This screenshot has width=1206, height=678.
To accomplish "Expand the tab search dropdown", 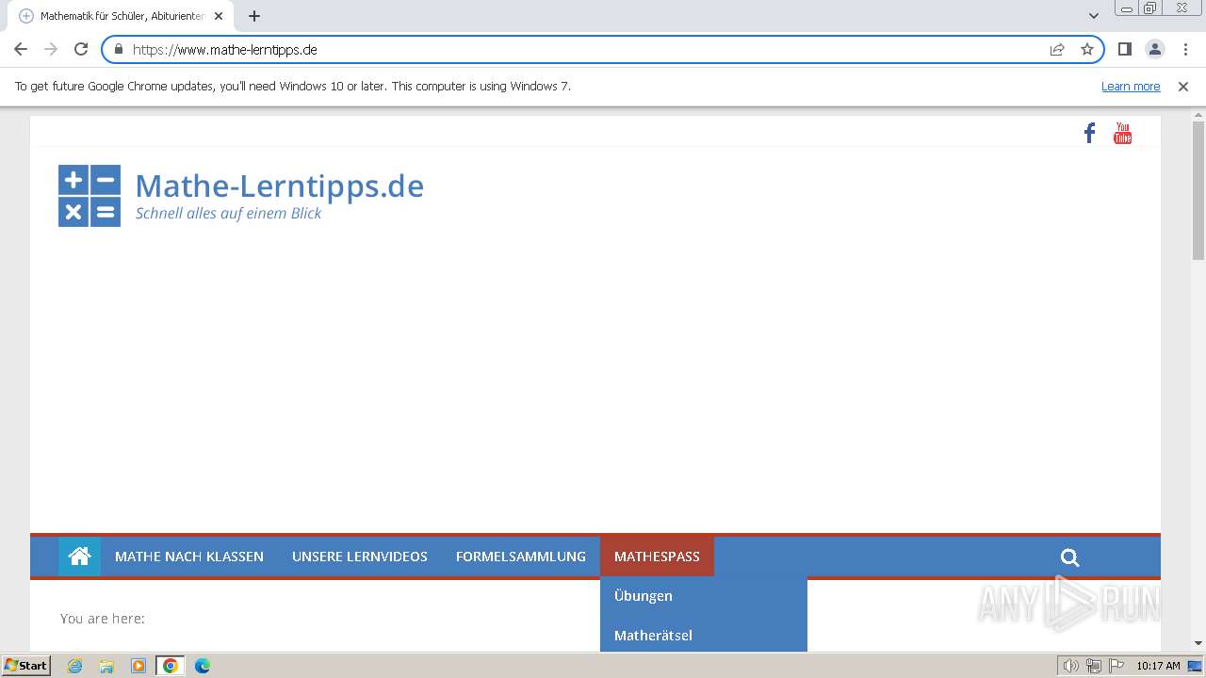I will (x=1094, y=16).
